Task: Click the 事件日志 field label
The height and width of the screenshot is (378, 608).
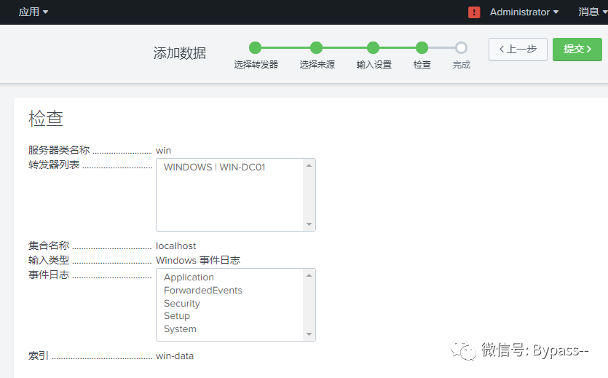Action: point(49,275)
